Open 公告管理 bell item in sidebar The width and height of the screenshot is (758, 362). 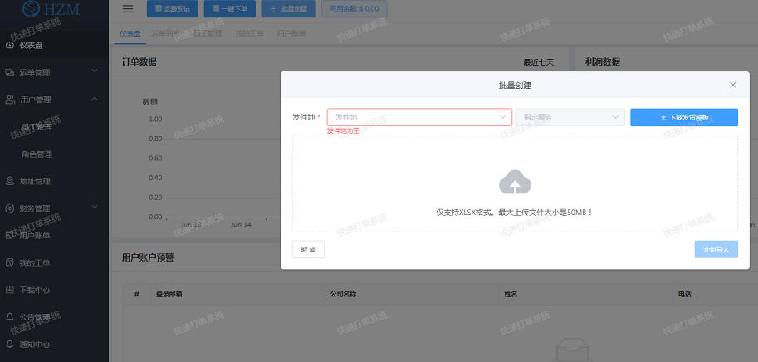click(35, 316)
